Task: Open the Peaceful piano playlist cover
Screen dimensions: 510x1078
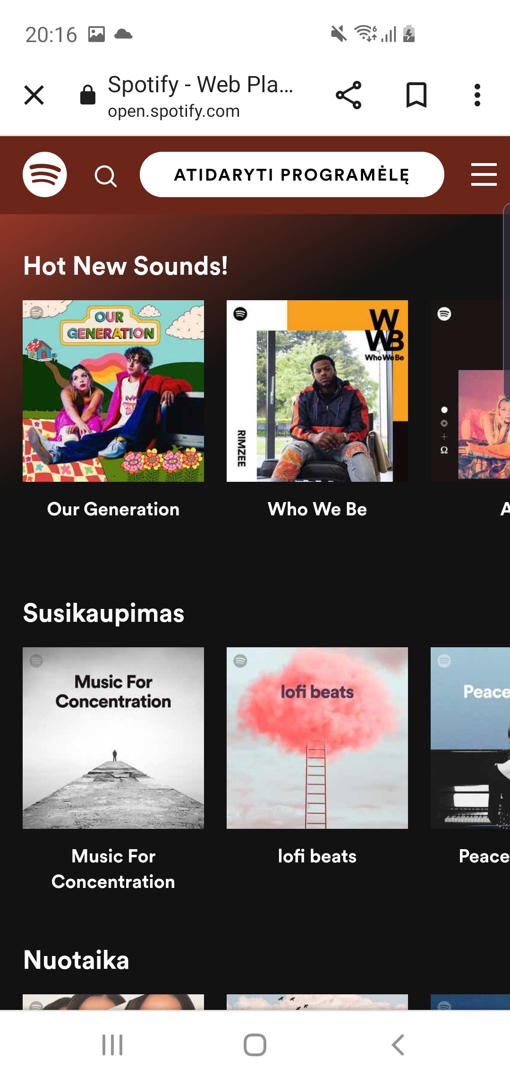Action: (470, 738)
